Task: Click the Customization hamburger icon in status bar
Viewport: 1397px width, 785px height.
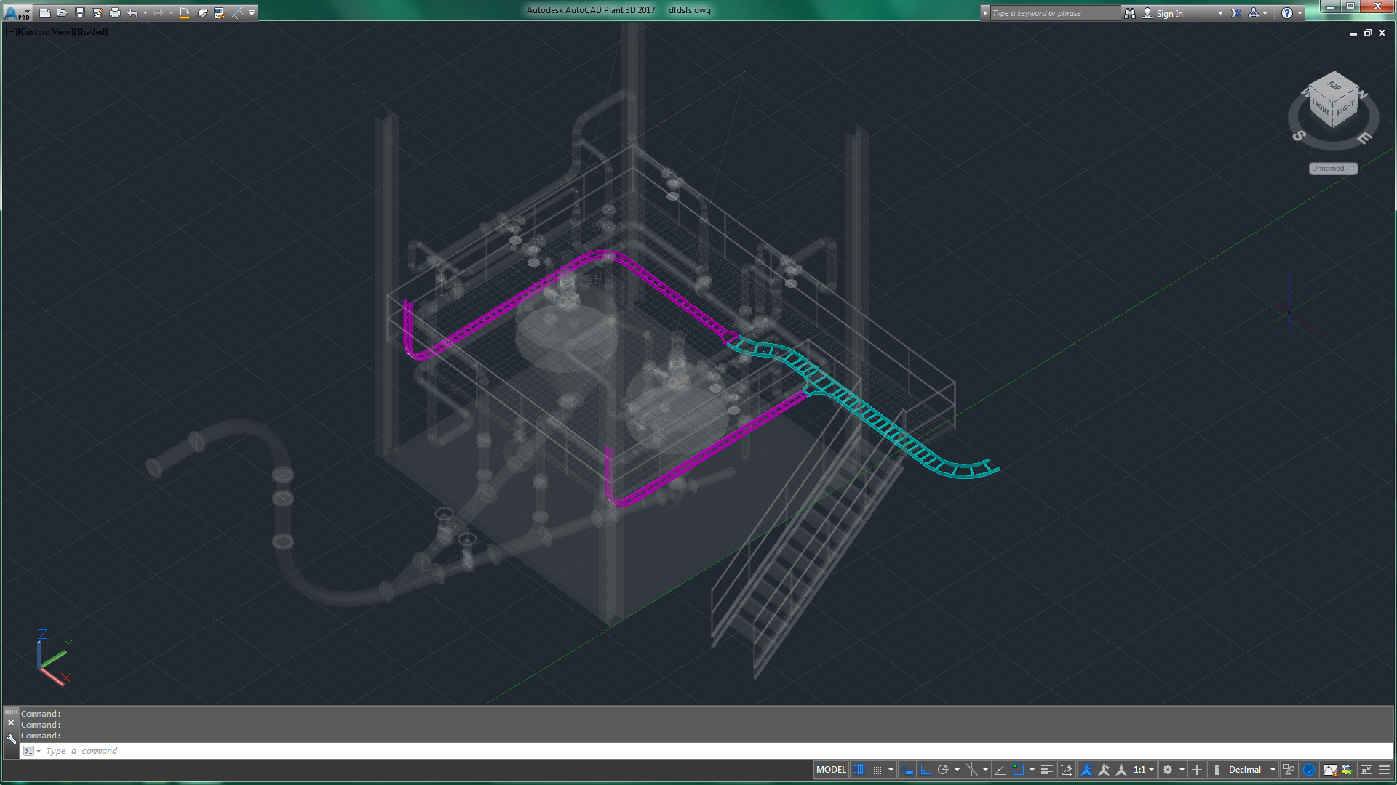Action: pos(1384,770)
